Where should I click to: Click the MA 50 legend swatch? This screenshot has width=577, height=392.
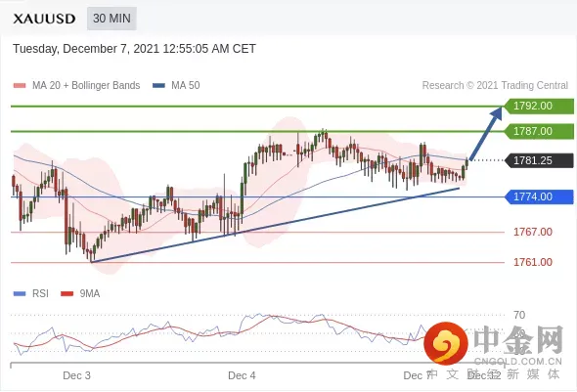click(x=158, y=86)
